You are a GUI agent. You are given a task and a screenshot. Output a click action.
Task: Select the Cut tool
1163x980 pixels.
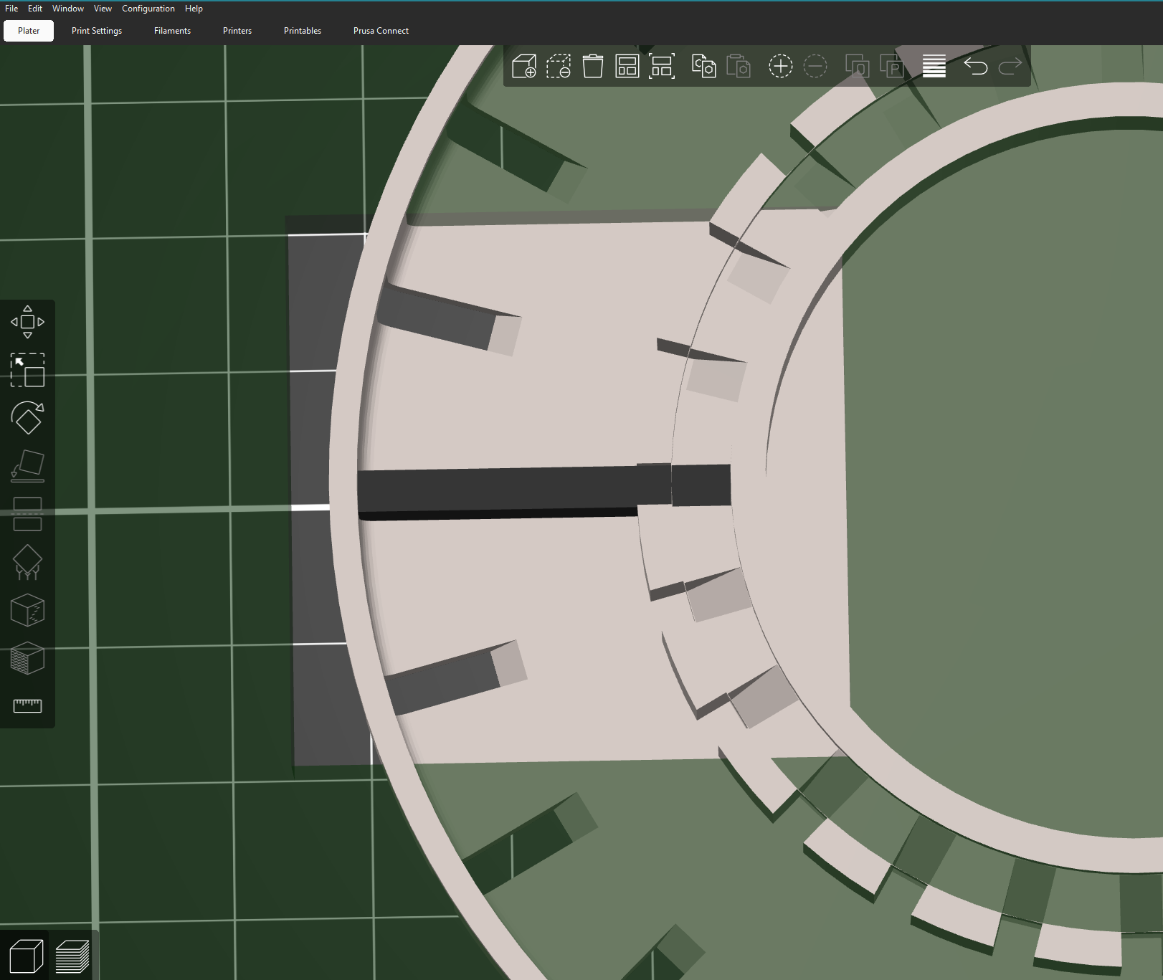click(27, 514)
